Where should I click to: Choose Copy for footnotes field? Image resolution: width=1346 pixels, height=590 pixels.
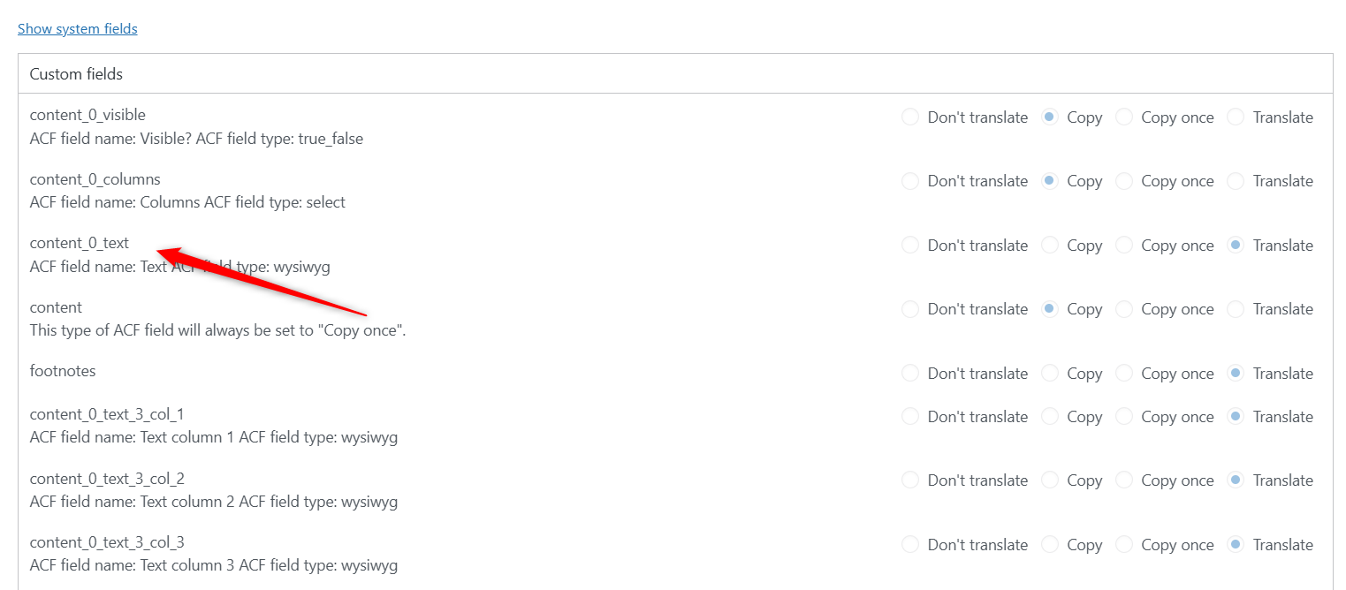click(x=1050, y=374)
